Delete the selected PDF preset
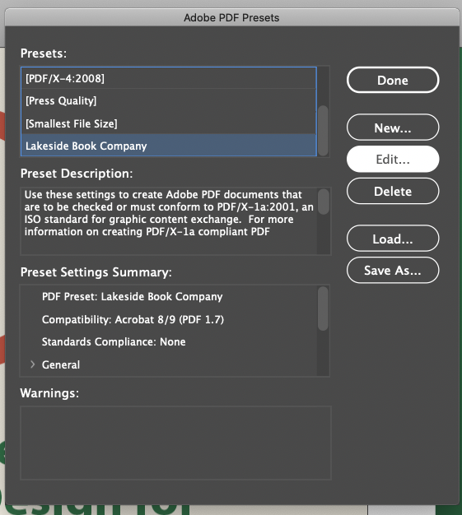This screenshot has height=515, width=462. tap(393, 191)
